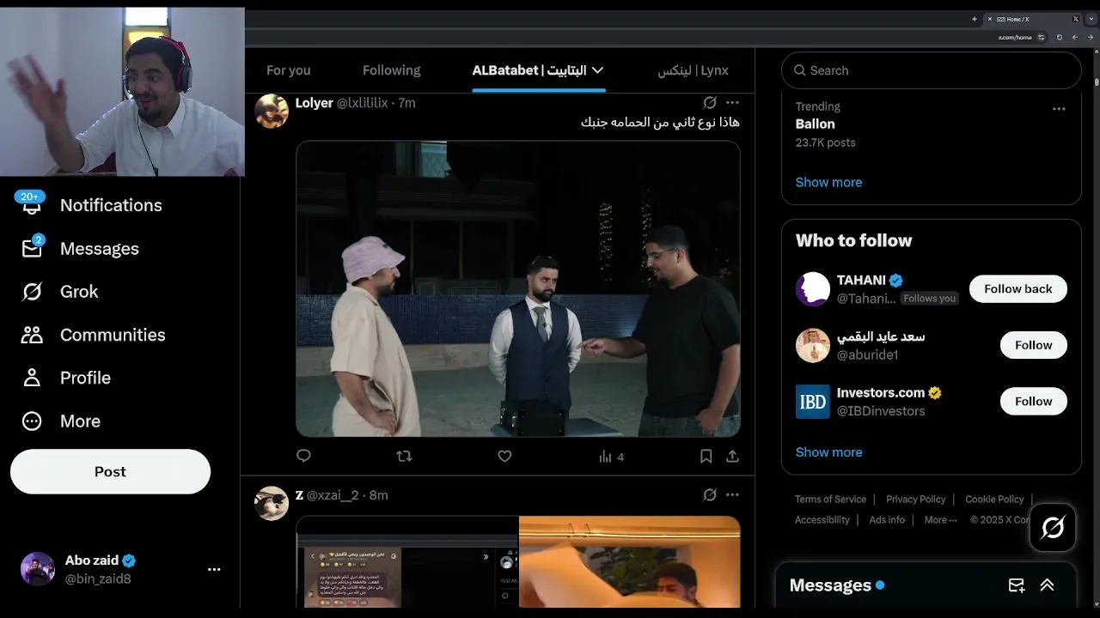The width and height of the screenshot is (1100, 618).
Task: Open Ads info footer link
Action: tap(887, 520)
